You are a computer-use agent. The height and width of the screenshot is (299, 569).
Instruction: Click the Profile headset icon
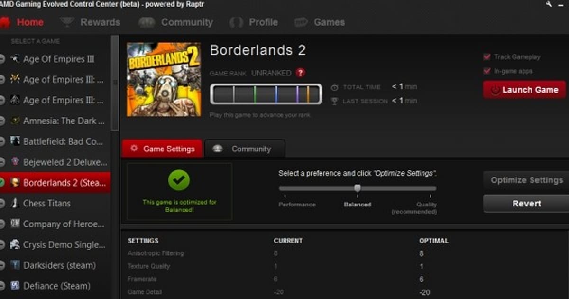tap(236, 22)
